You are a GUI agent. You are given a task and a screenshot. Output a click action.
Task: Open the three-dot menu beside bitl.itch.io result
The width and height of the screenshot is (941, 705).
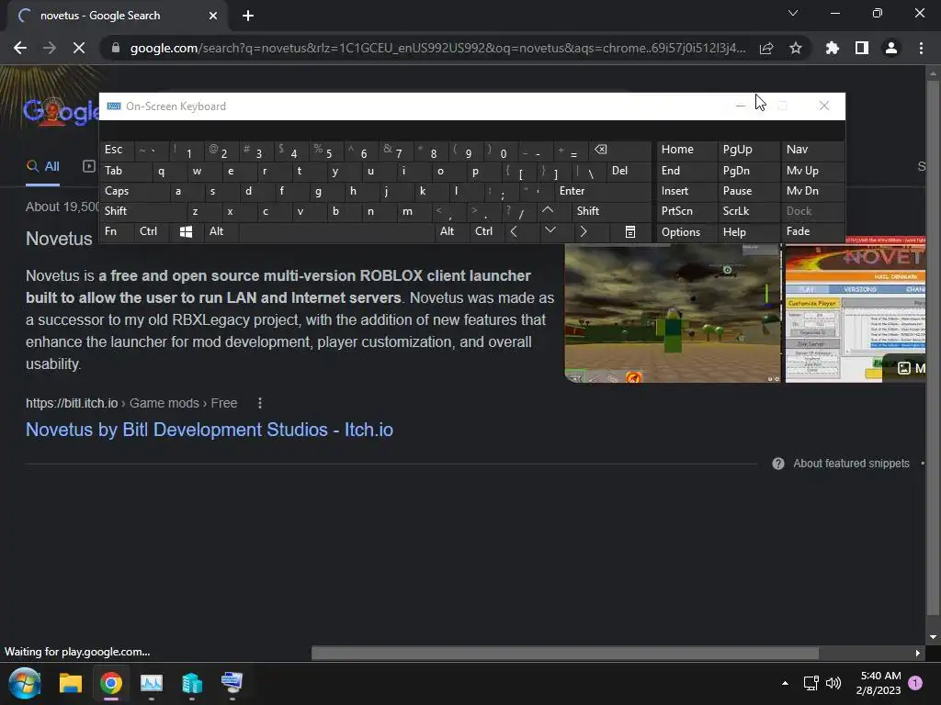click(x=260, y=403)
